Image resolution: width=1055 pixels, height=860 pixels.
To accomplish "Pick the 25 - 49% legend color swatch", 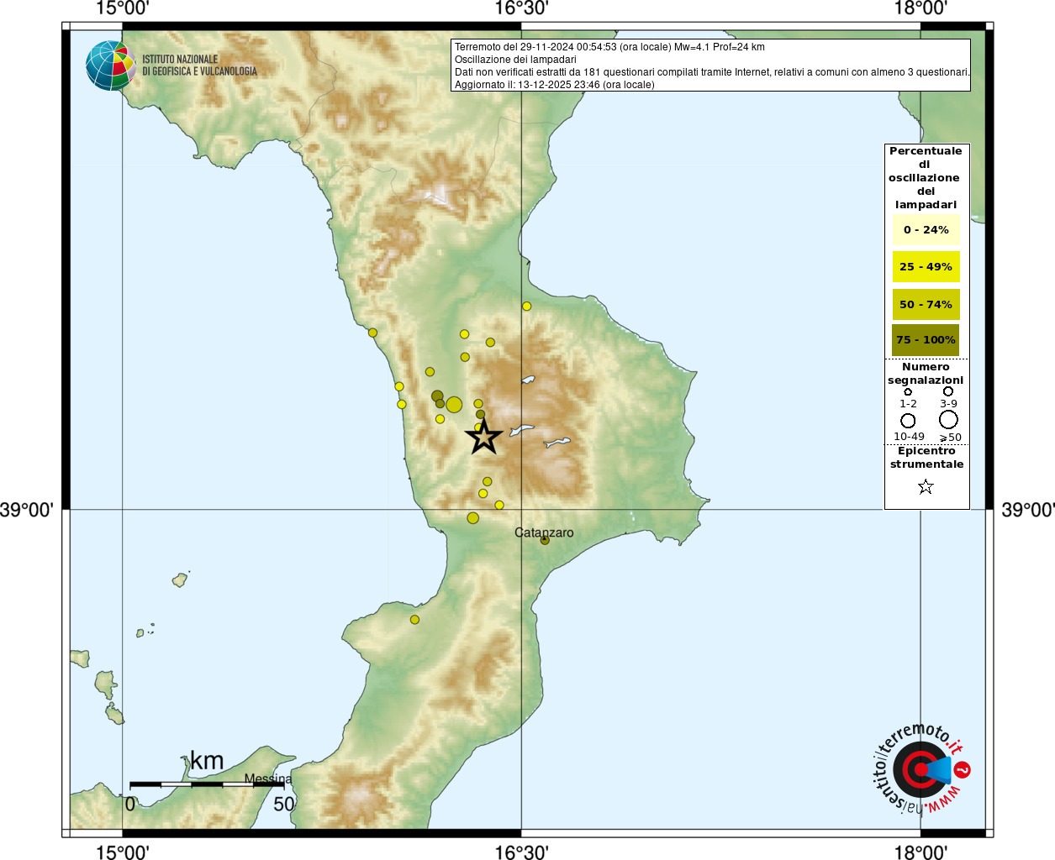I will pyautogui.click(x=926, y=267).
